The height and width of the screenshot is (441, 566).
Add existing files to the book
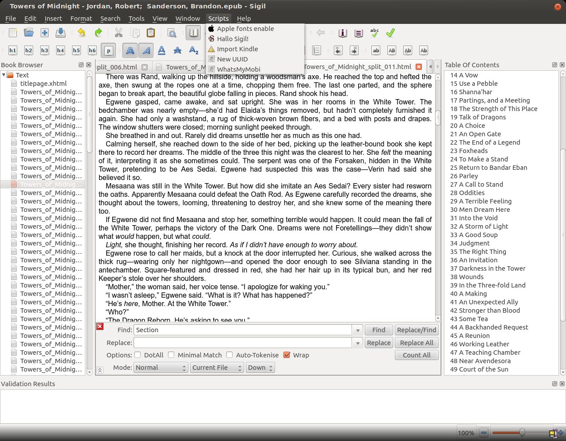(45, 33)
